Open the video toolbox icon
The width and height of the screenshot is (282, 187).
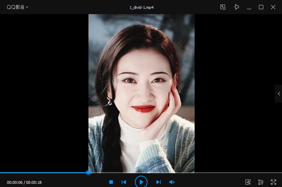point(248,182)
